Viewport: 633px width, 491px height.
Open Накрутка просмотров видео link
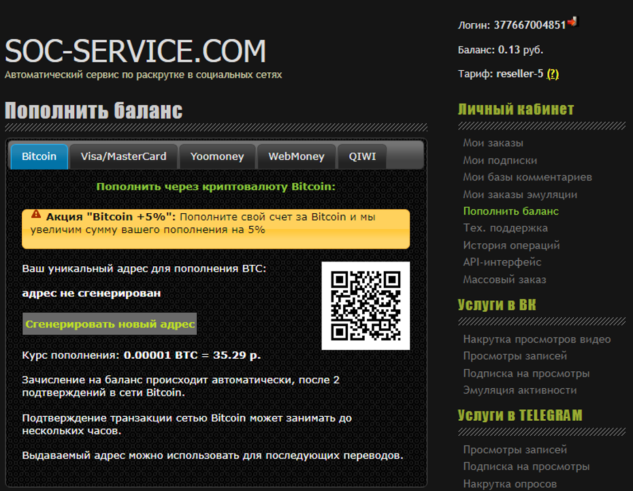pos(536,339)
